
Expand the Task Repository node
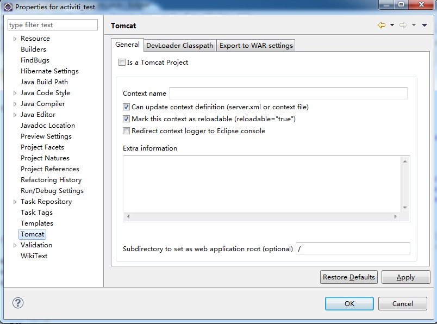tap(15, 202)
